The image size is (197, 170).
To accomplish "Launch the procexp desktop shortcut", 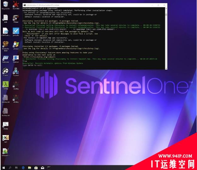I will click(x=16, y=45).
